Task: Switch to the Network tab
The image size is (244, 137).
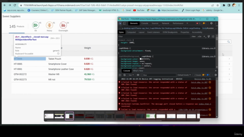Action: (165, 23)
